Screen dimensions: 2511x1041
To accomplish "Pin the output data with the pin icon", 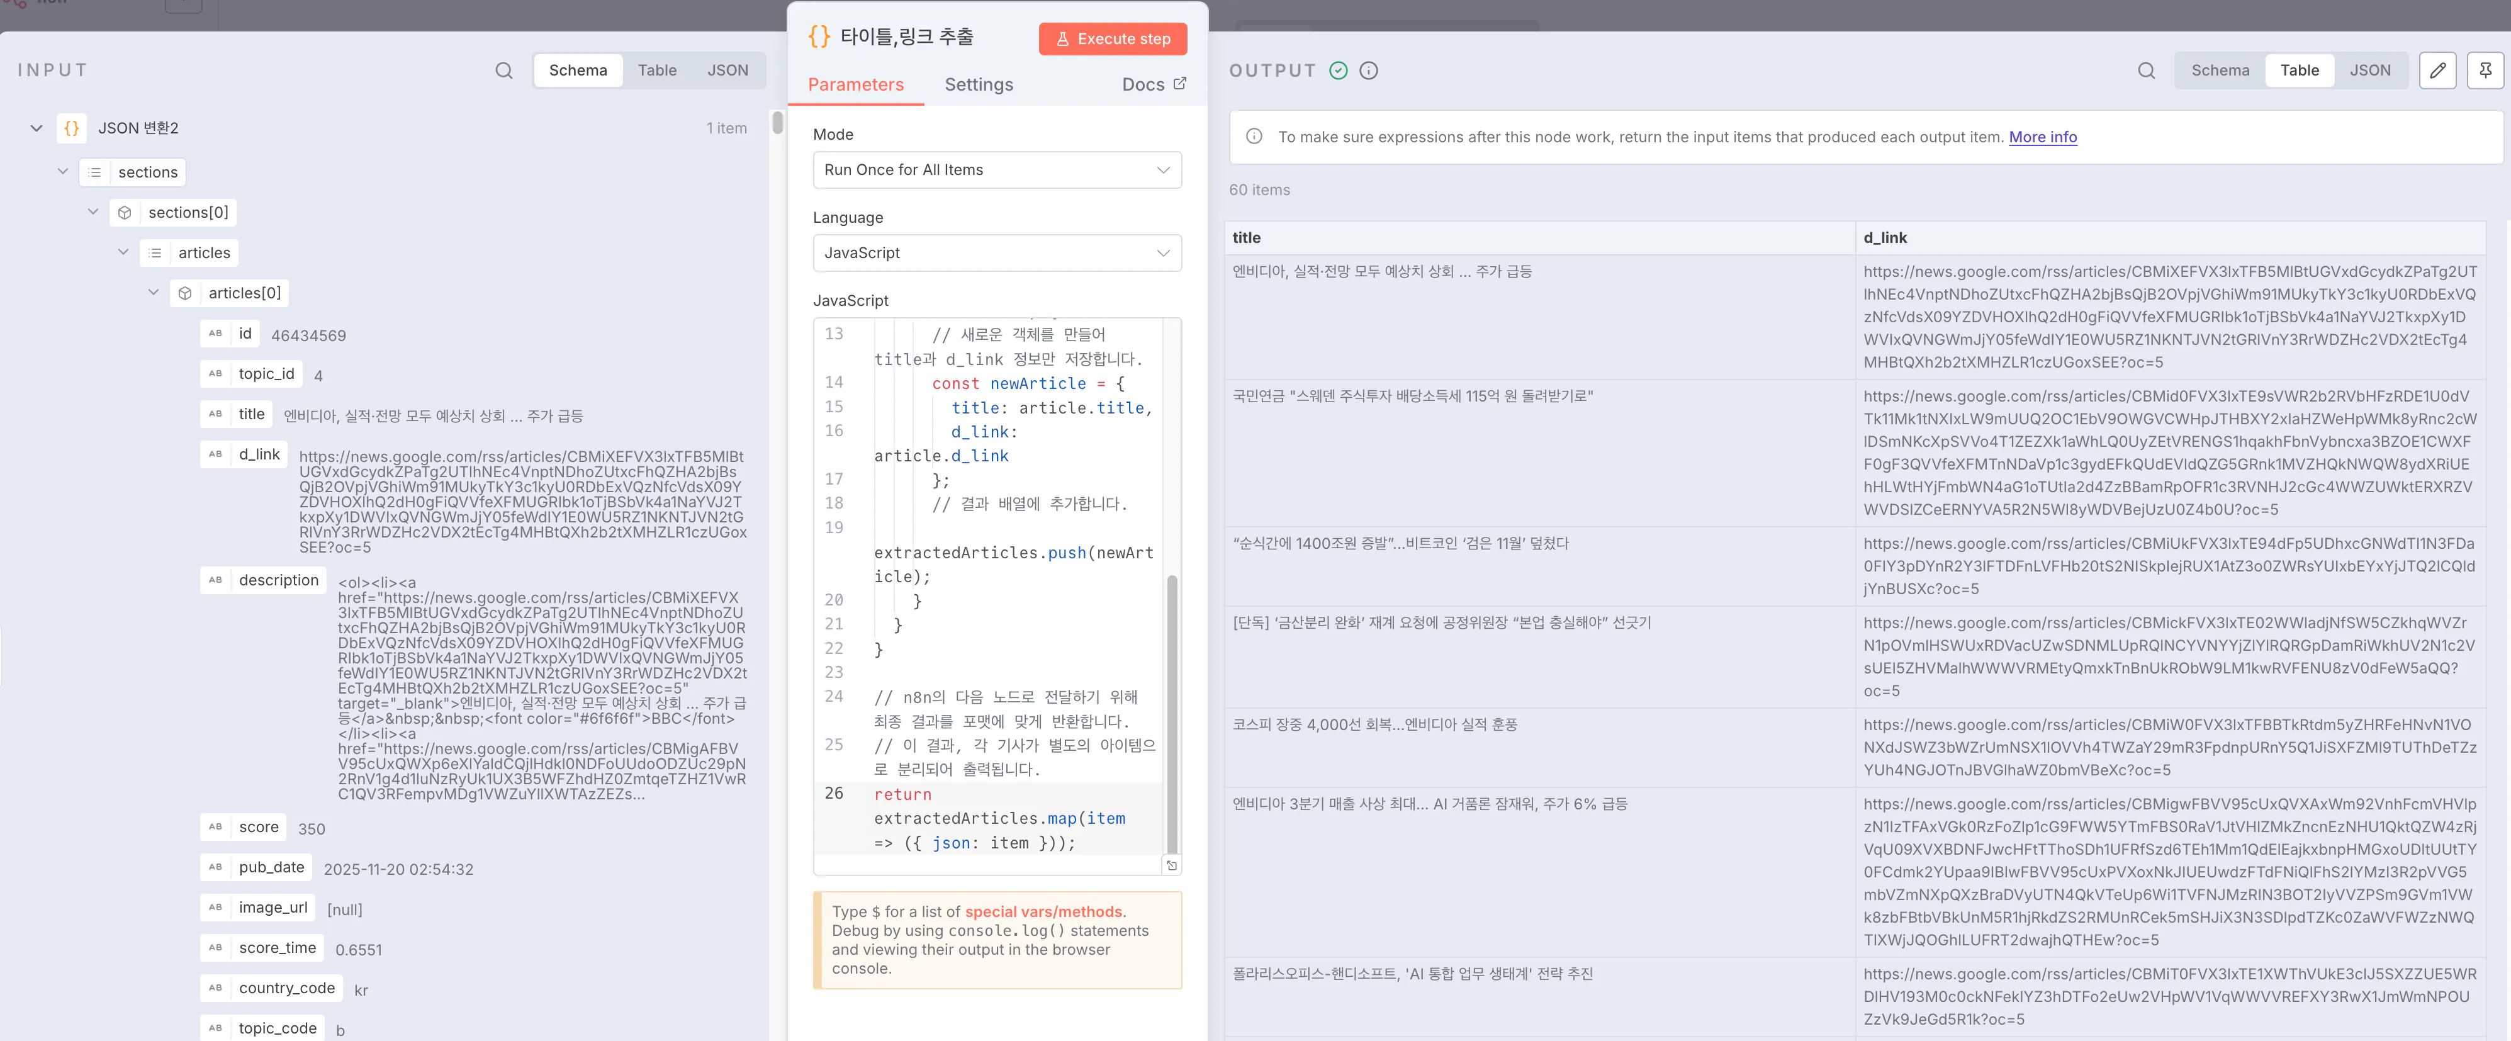I will click(x=2485, y=69).
